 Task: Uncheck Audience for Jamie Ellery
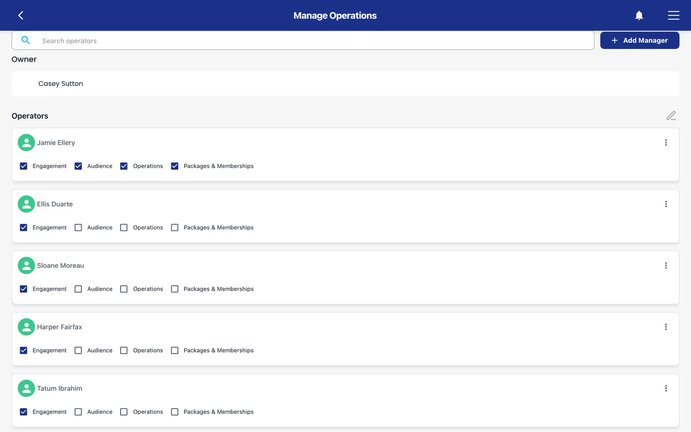[x=78, y=166]
